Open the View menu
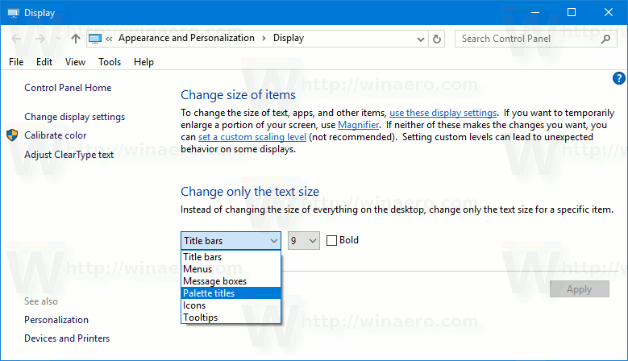This screenshot has height=361, width=628. 75,62
